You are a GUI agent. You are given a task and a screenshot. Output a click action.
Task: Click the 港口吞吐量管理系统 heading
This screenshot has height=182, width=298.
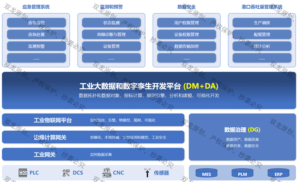click(262, 7)
